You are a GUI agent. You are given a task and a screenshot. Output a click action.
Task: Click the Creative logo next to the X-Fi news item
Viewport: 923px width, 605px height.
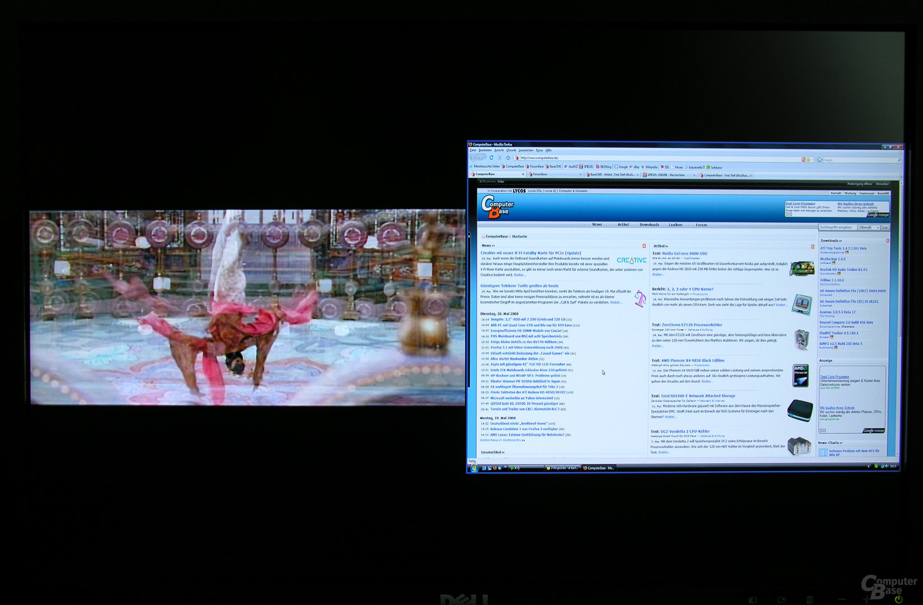coord(632,260)
